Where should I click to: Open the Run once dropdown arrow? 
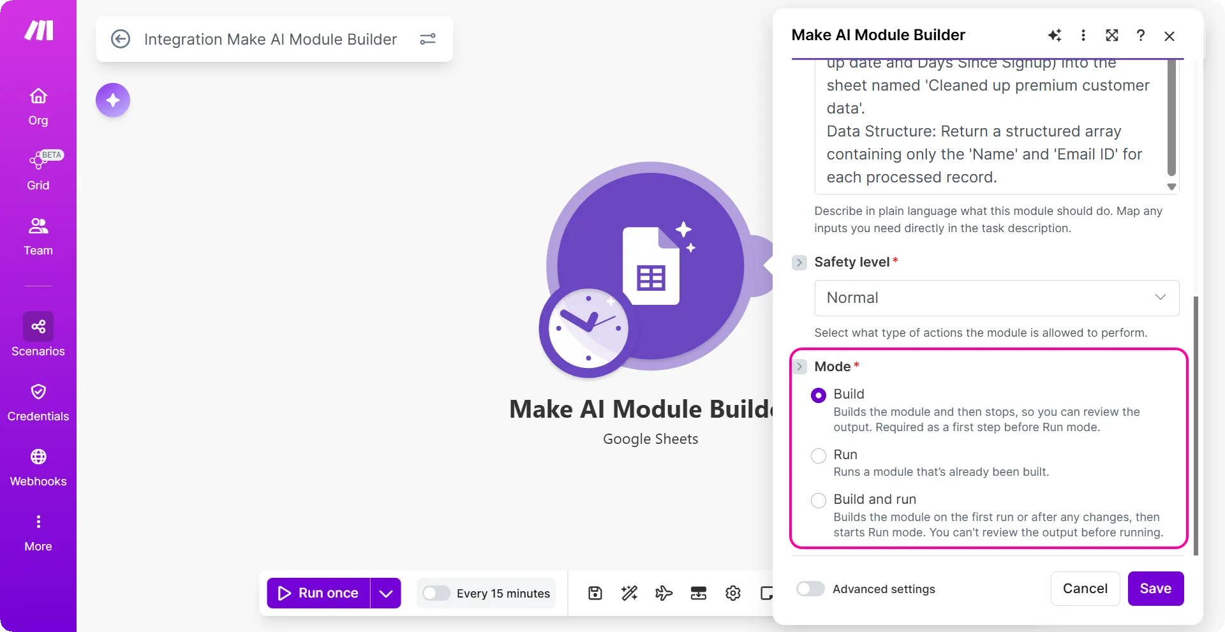click(385, 593)
